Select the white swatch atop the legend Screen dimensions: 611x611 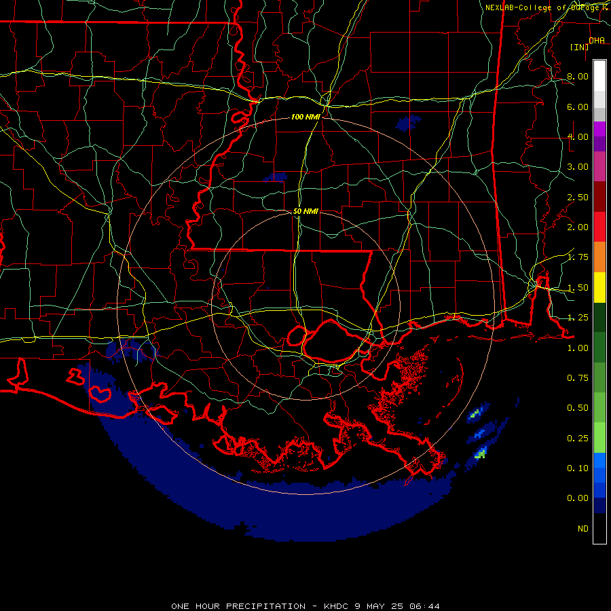tap(599, 76)
